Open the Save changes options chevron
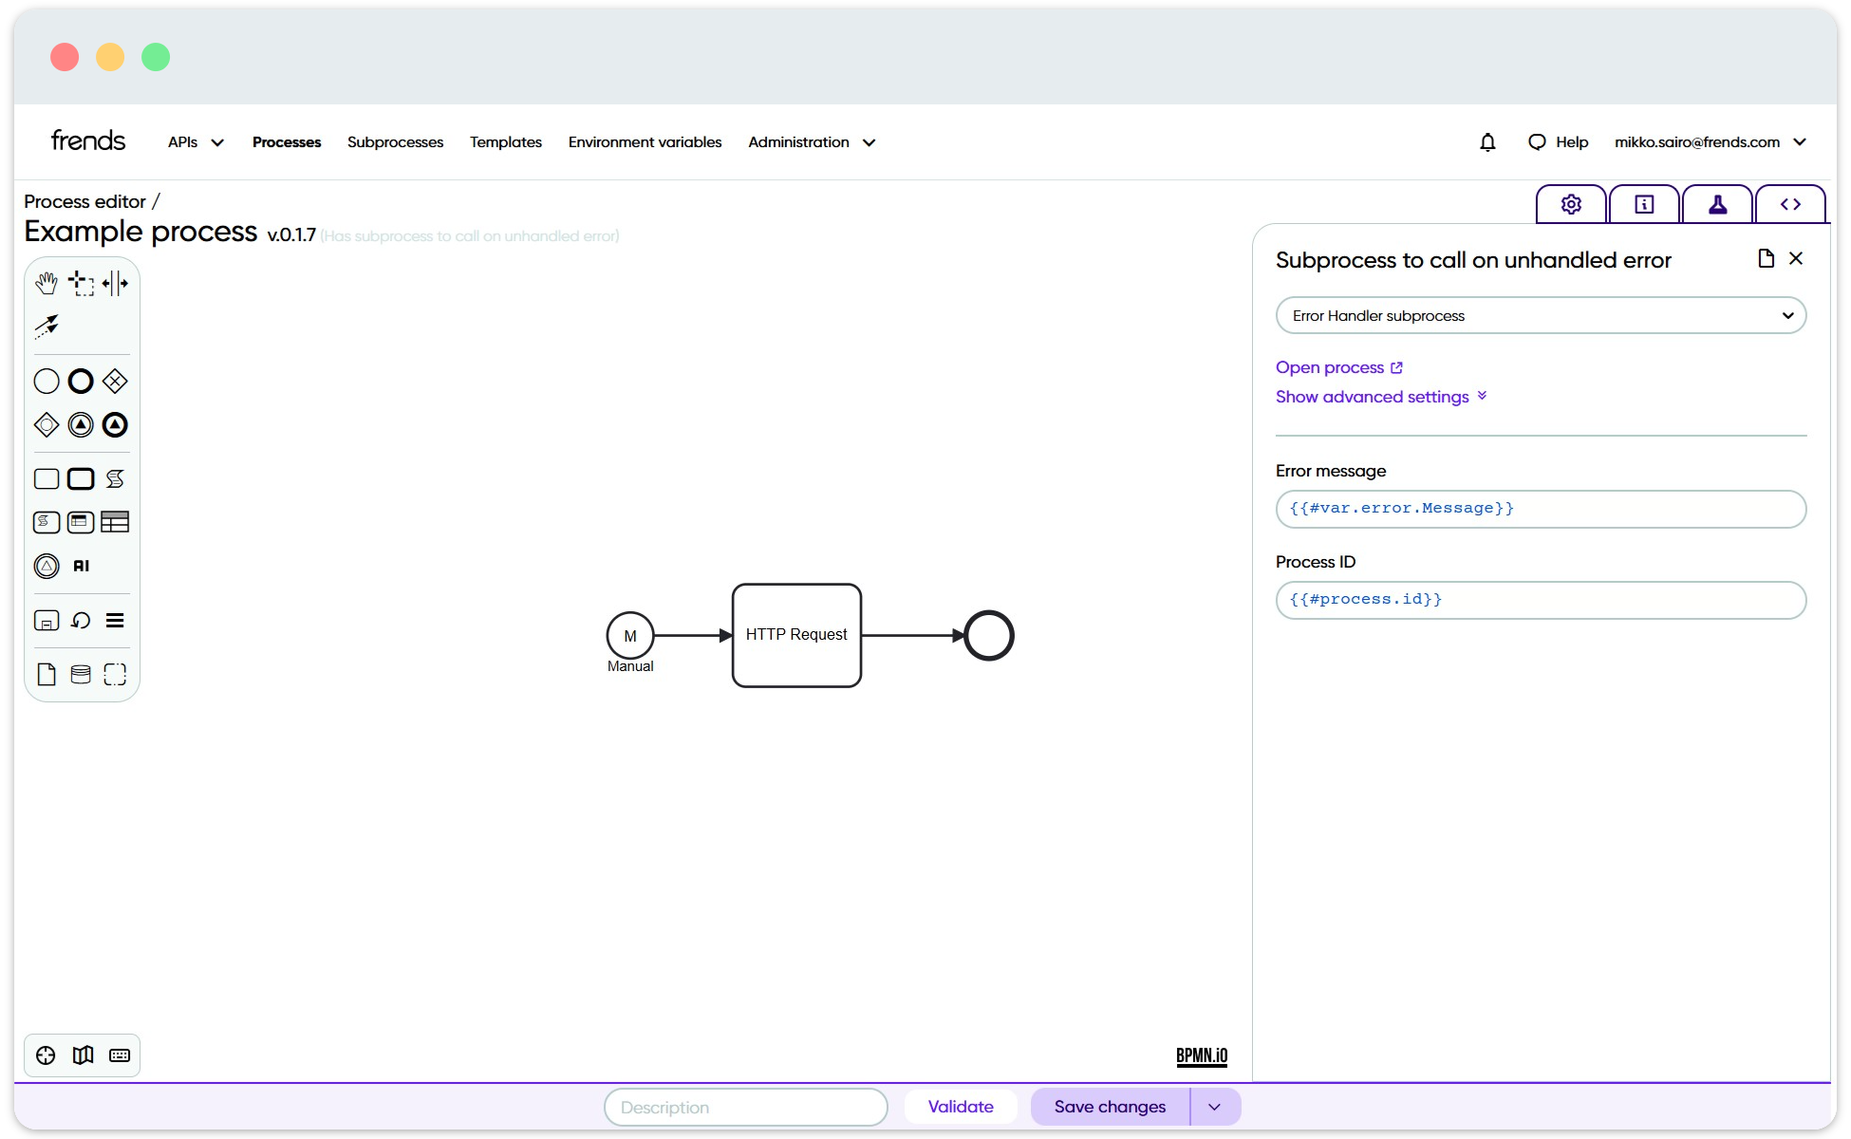This screenshot has width=1851, height=1139. [1214, 1107]
